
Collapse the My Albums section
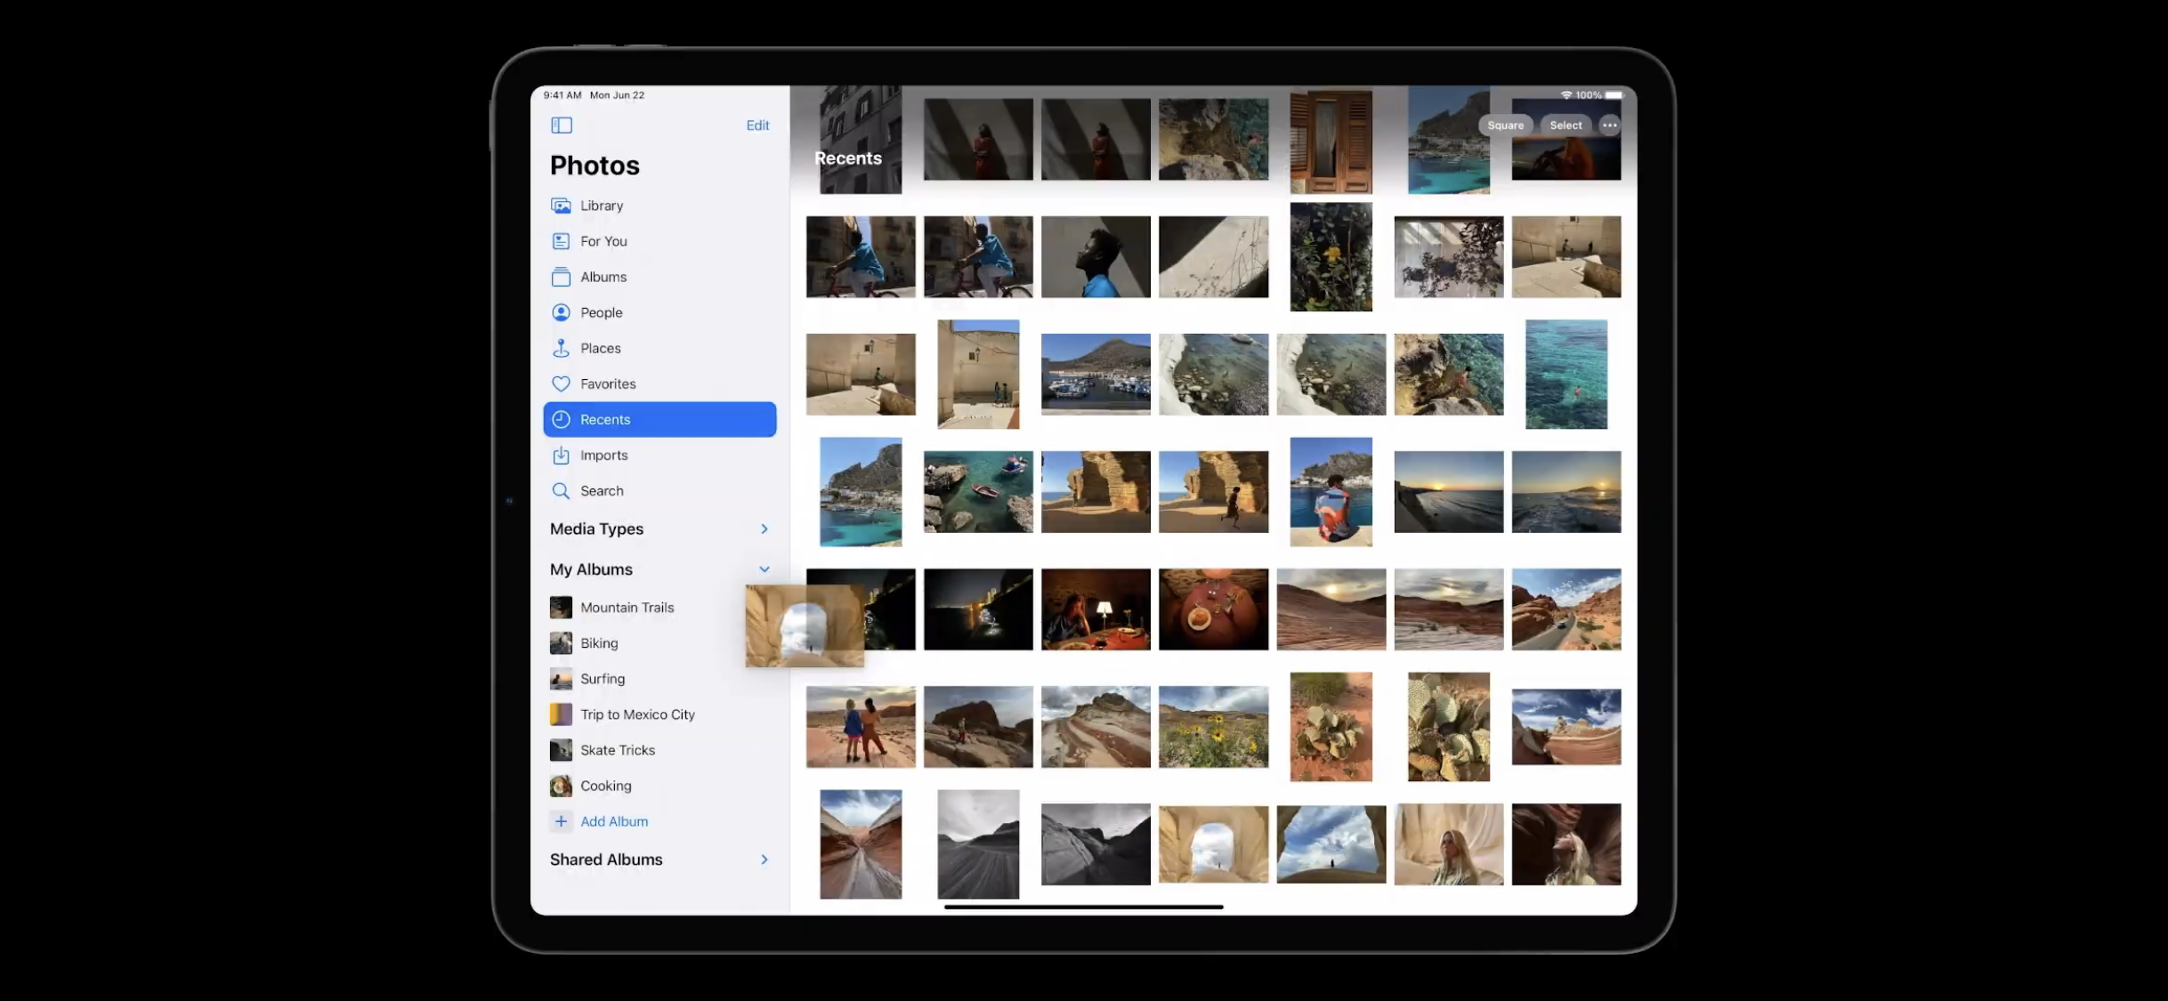point(764,569)
